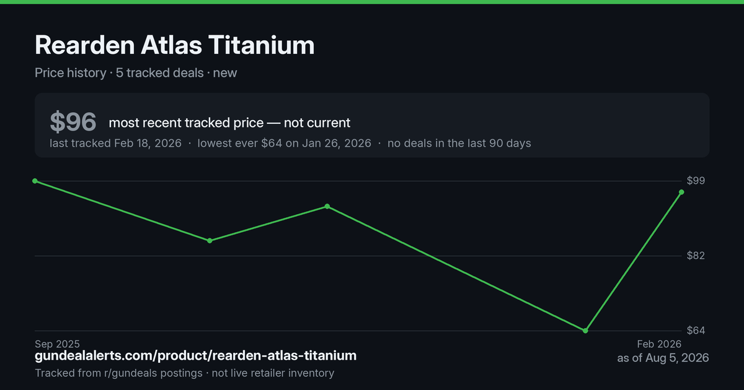
Task: Click 'lowest ever $64 on Jan 26, 2026' text
Action: pyautogui.click(x=284, y=143)
